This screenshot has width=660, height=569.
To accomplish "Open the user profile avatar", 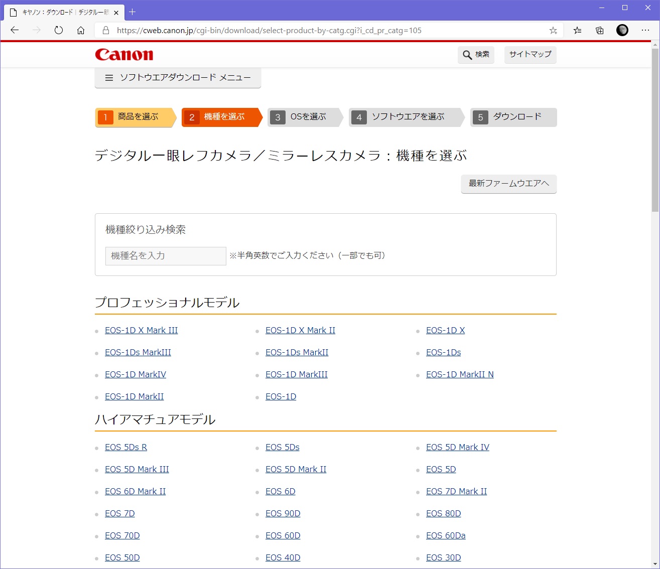I will (622, 30).
